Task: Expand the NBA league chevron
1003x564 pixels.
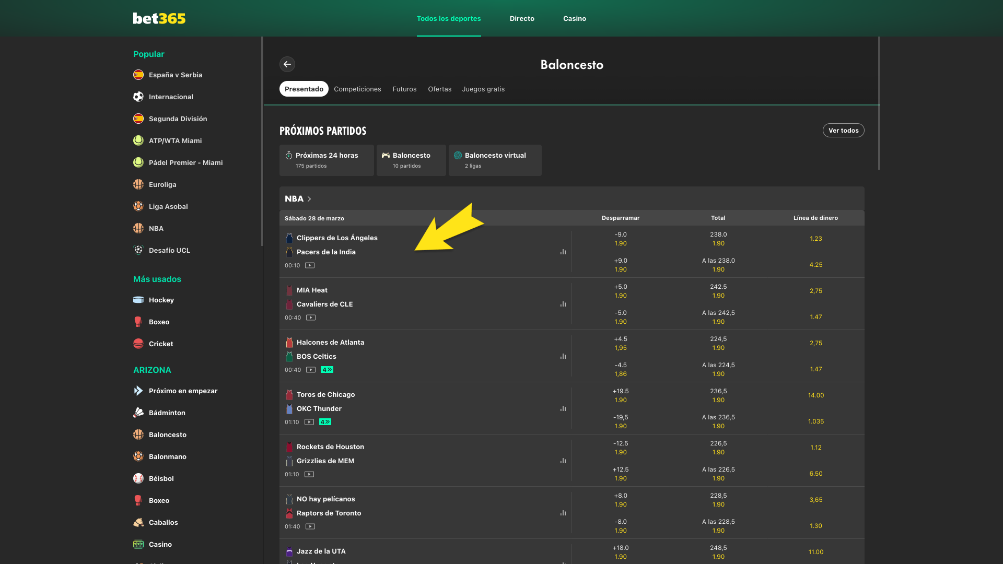Action: coord(309,199)
